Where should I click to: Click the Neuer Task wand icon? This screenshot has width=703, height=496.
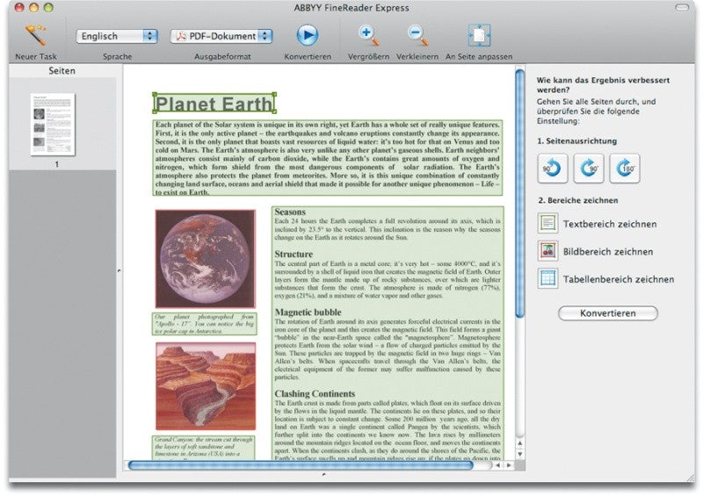(x=35, y=35)
